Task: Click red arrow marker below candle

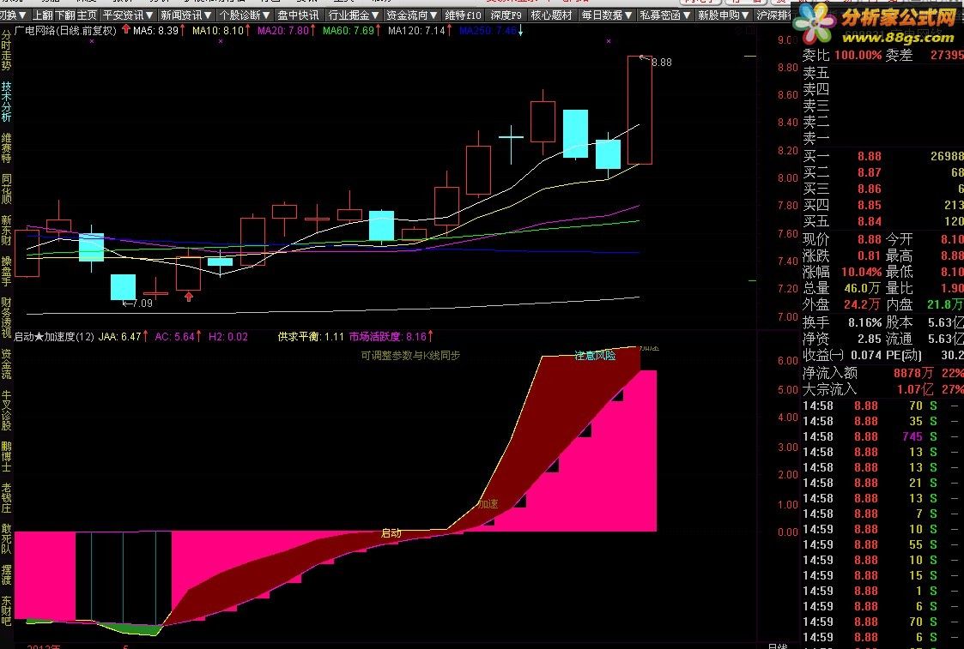Action: pyautogui.click(x=189, y=297)
